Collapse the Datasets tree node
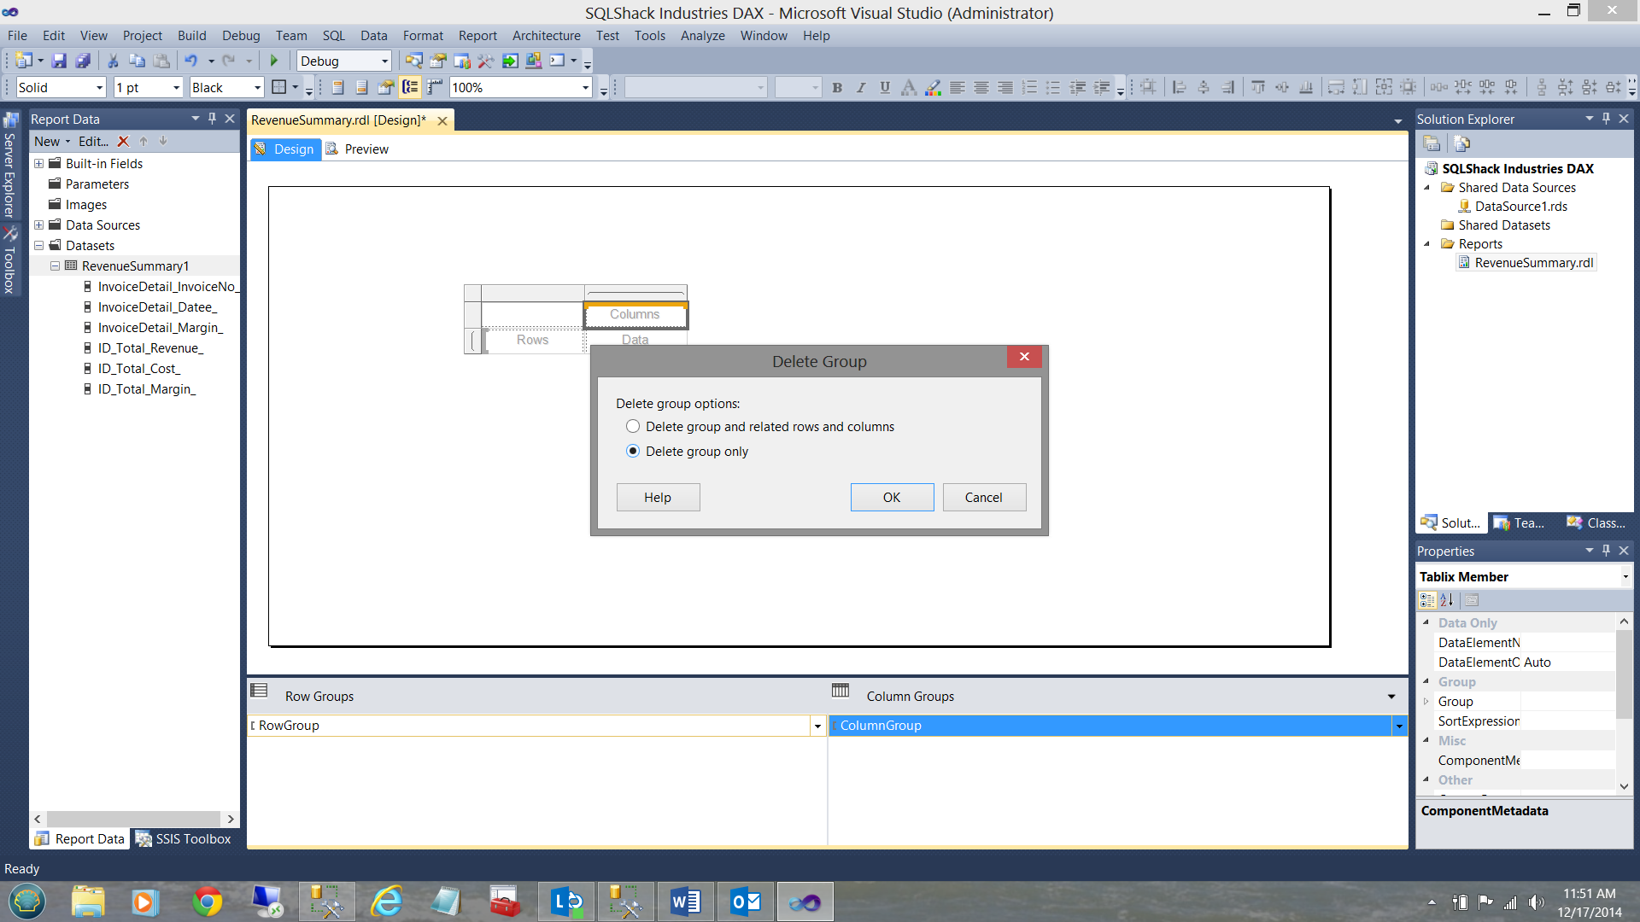 point(39,246)
